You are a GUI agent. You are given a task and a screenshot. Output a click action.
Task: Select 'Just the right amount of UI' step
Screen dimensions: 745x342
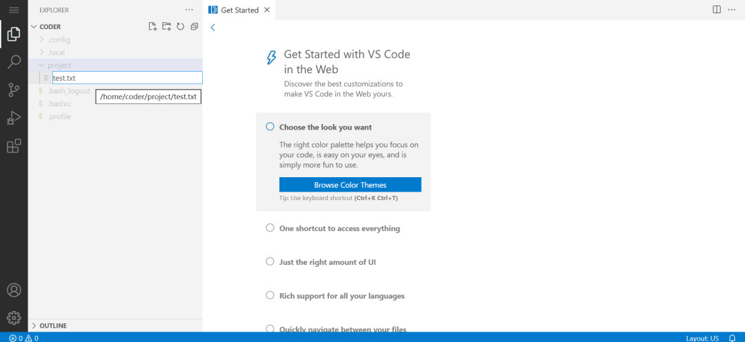327,262
